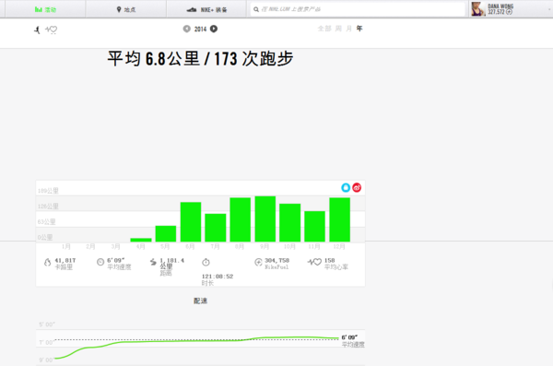Select the running activity icon
This screenshot has width=553, height=366.
tap(37, 30)
